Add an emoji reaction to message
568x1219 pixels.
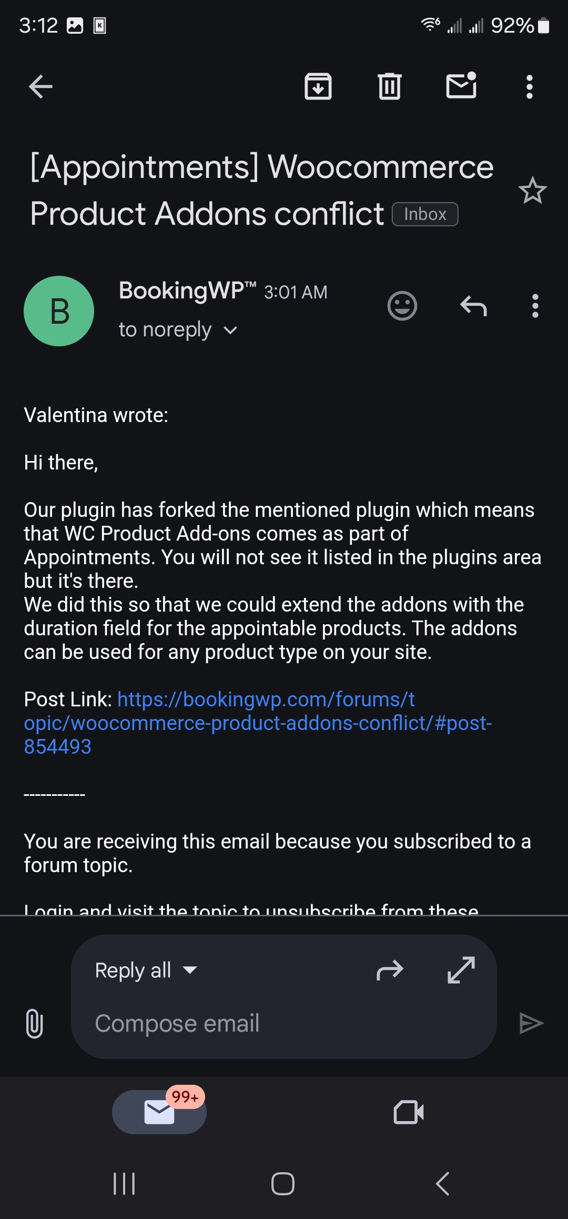coord(402,306)
